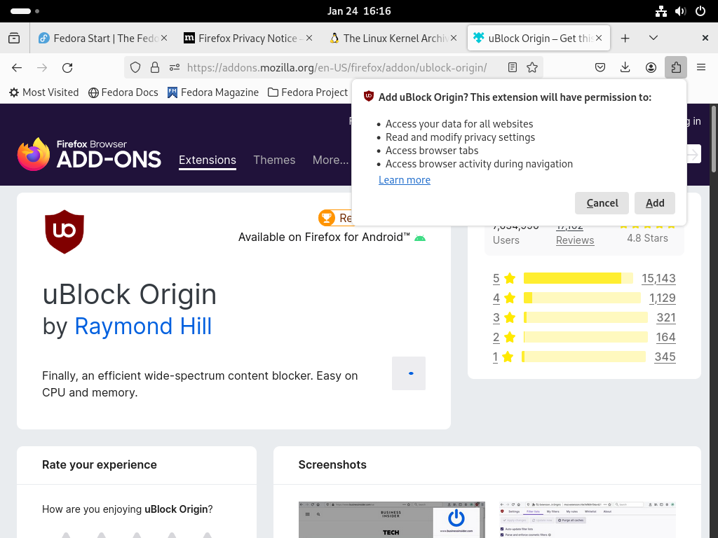This screenshot has height=538, width=718.
Task: Filter by 5 star reviews
Action: [x=504, y=278]
